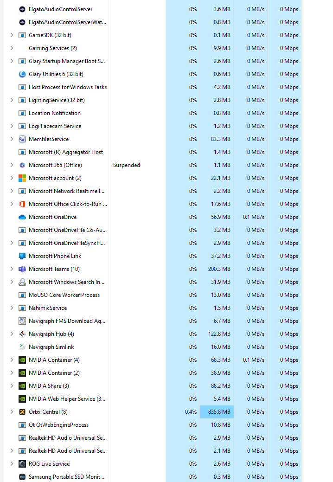
Task: Click the ElgatoAudioControlServer process icon
Action: click(22, 9)
